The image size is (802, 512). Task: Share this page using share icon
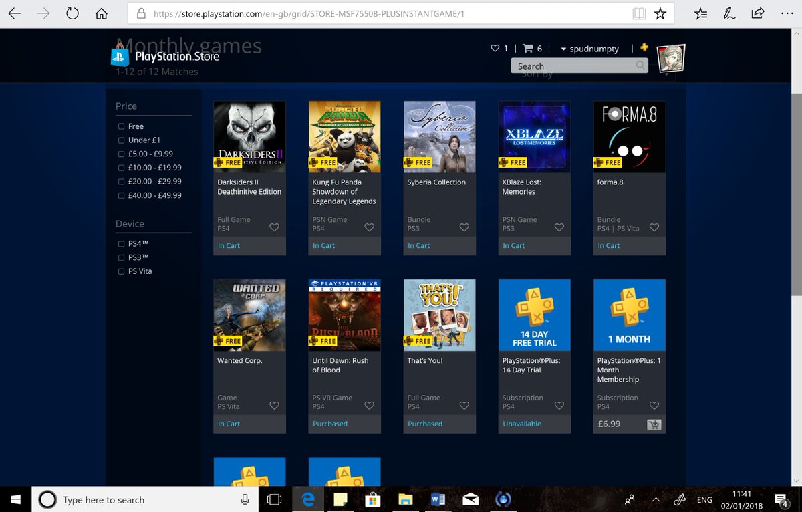758,13
